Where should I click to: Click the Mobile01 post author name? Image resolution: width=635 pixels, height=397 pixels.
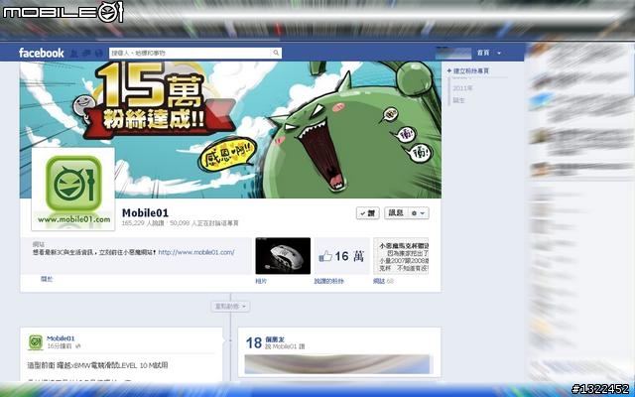61,338
